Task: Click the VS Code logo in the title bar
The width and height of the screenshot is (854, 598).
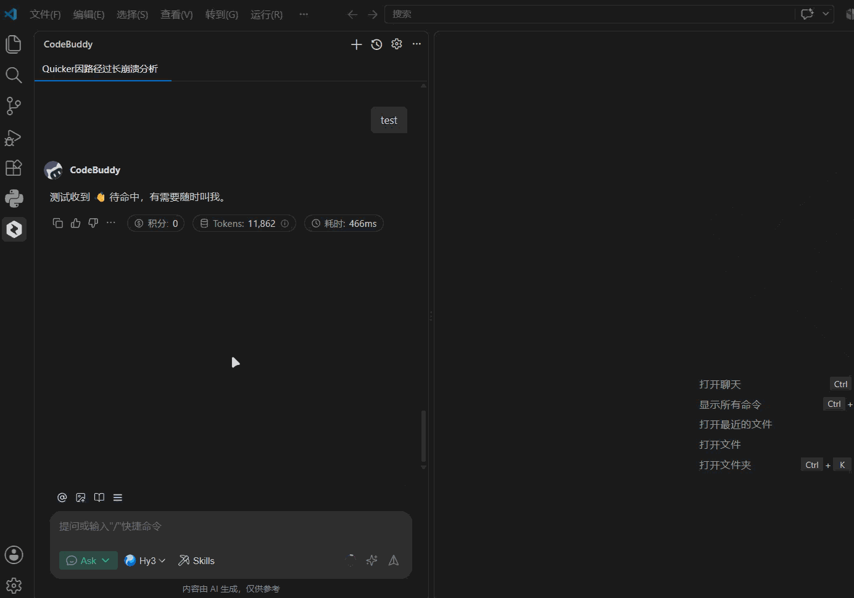Action: click(10, 14)
